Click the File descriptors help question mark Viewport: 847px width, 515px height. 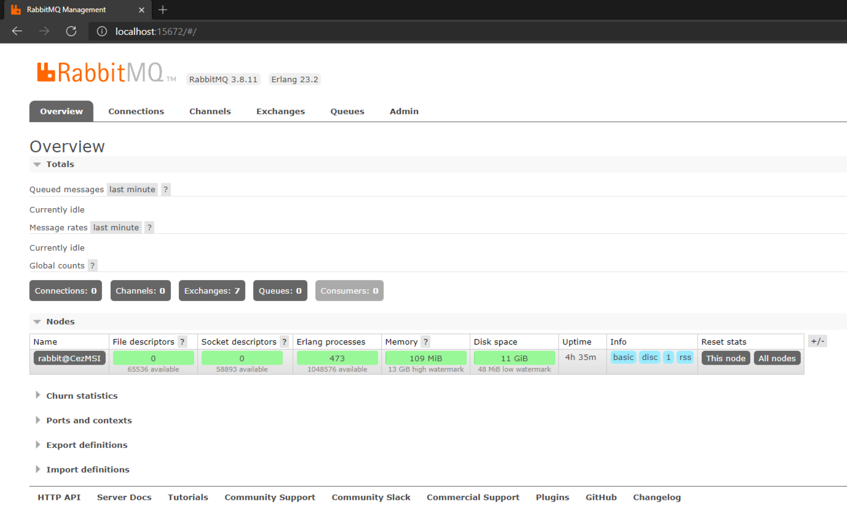(x=182, y=342)
